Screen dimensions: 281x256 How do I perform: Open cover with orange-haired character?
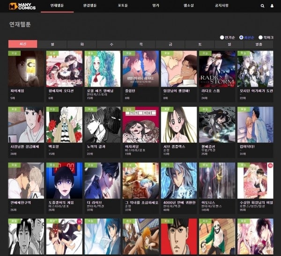(x=140, y=236)
